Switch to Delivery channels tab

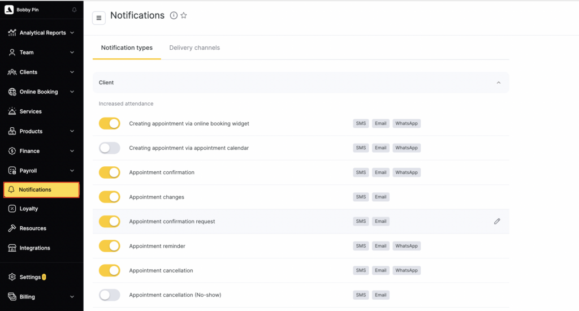click(x=195, y=48)
